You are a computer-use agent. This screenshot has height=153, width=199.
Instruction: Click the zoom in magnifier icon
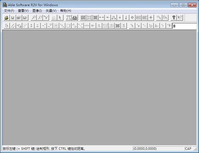pyautogui.click(x=34, y=18)
